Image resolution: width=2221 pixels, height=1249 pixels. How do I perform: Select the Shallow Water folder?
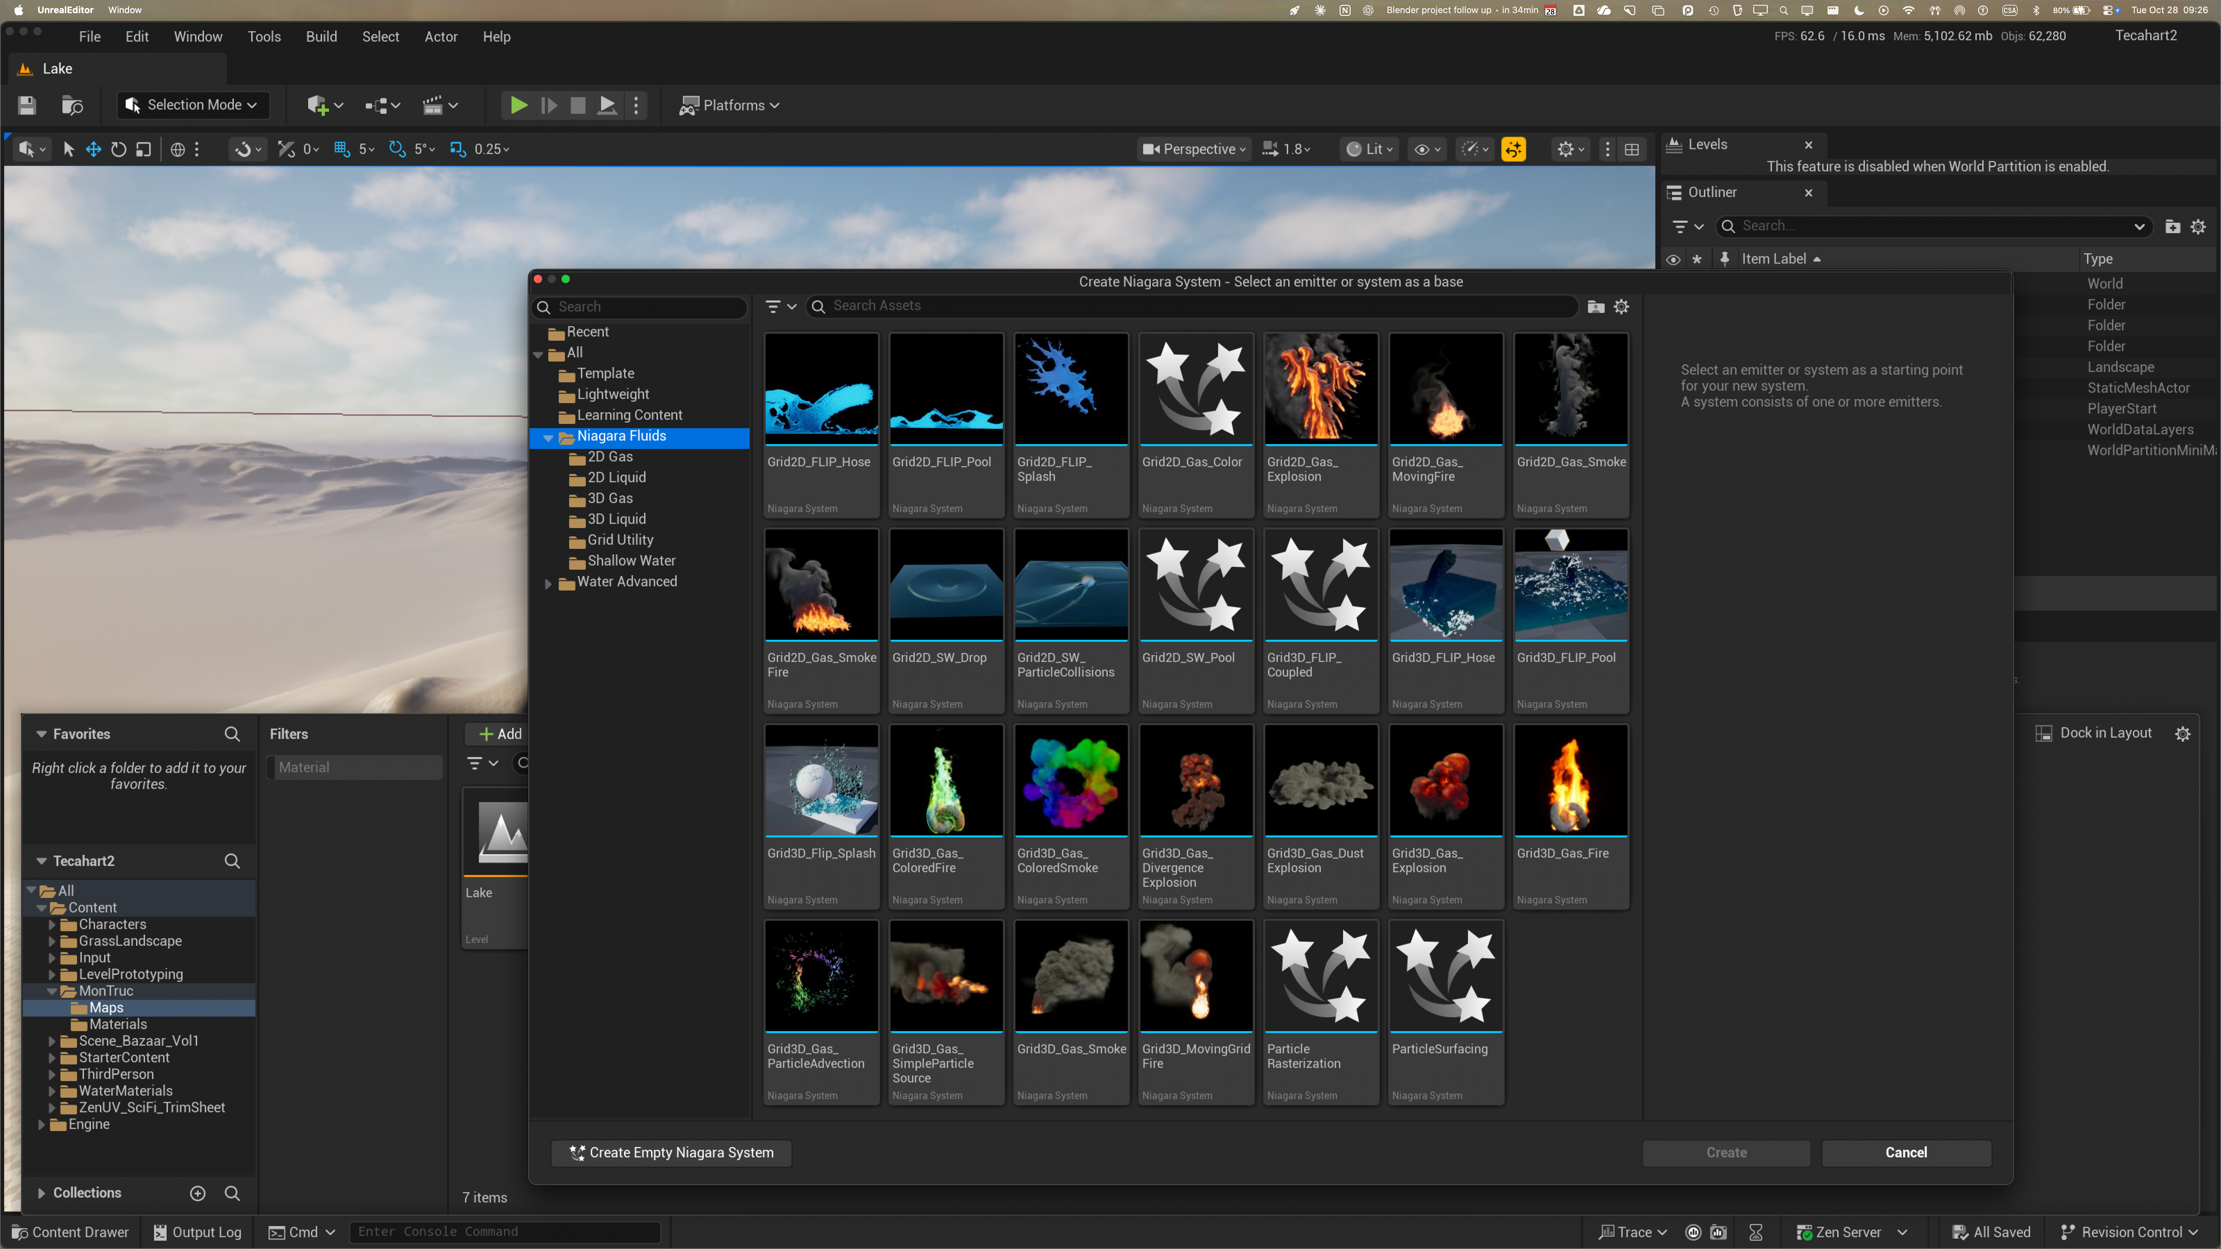click(631, 560)
